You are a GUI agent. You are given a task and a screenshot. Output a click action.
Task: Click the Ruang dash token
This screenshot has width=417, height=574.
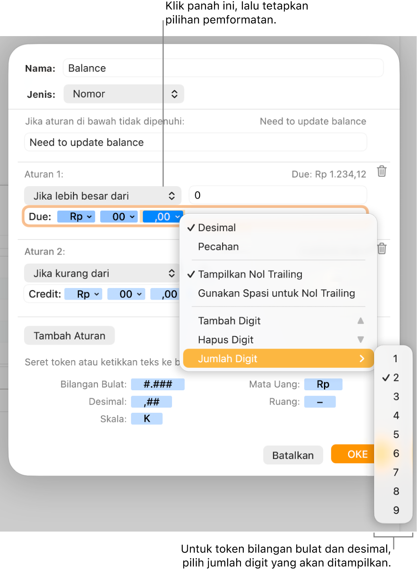click(320, 402)
